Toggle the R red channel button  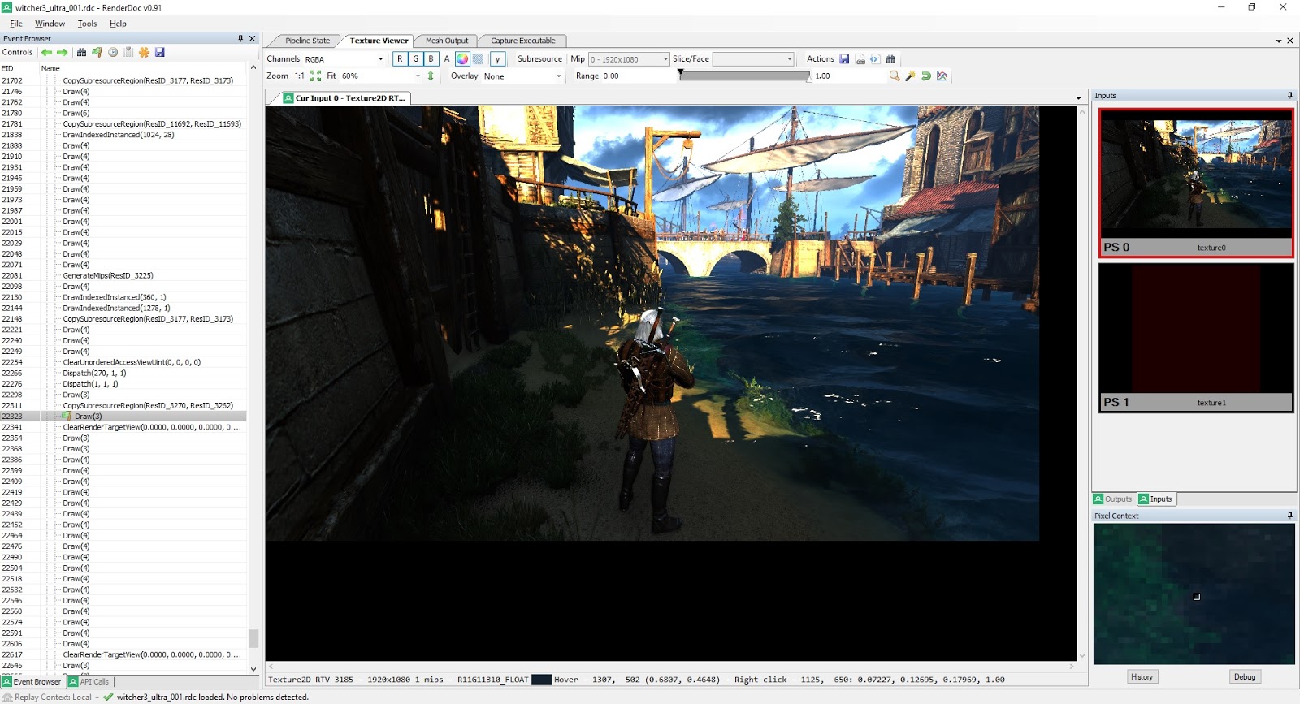pyautogui.click(x=400, y=59)
